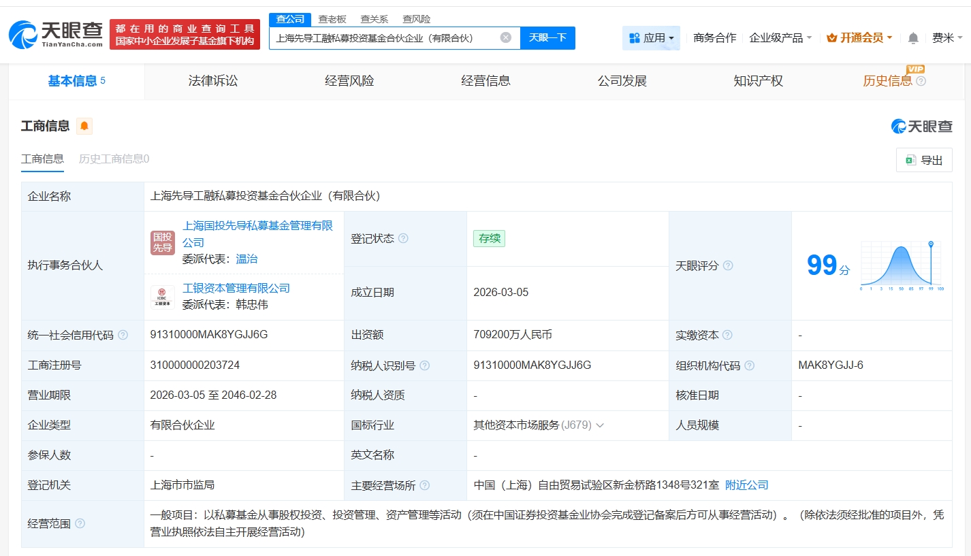The image size is (971, 556).
Task: Click help icon next to 天眼评分
Action: coord(728,265)
